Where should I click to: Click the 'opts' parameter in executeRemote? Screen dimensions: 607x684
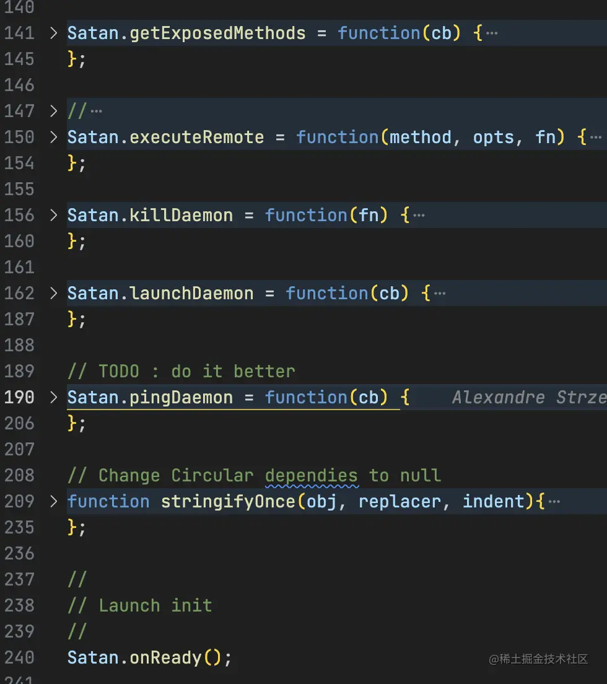click(494, 138)
